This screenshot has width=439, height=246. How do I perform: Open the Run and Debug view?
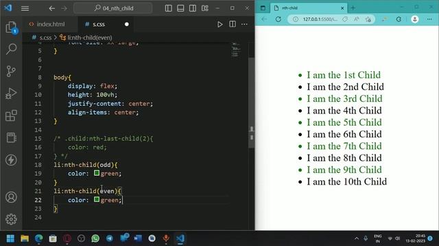(11, 94)
